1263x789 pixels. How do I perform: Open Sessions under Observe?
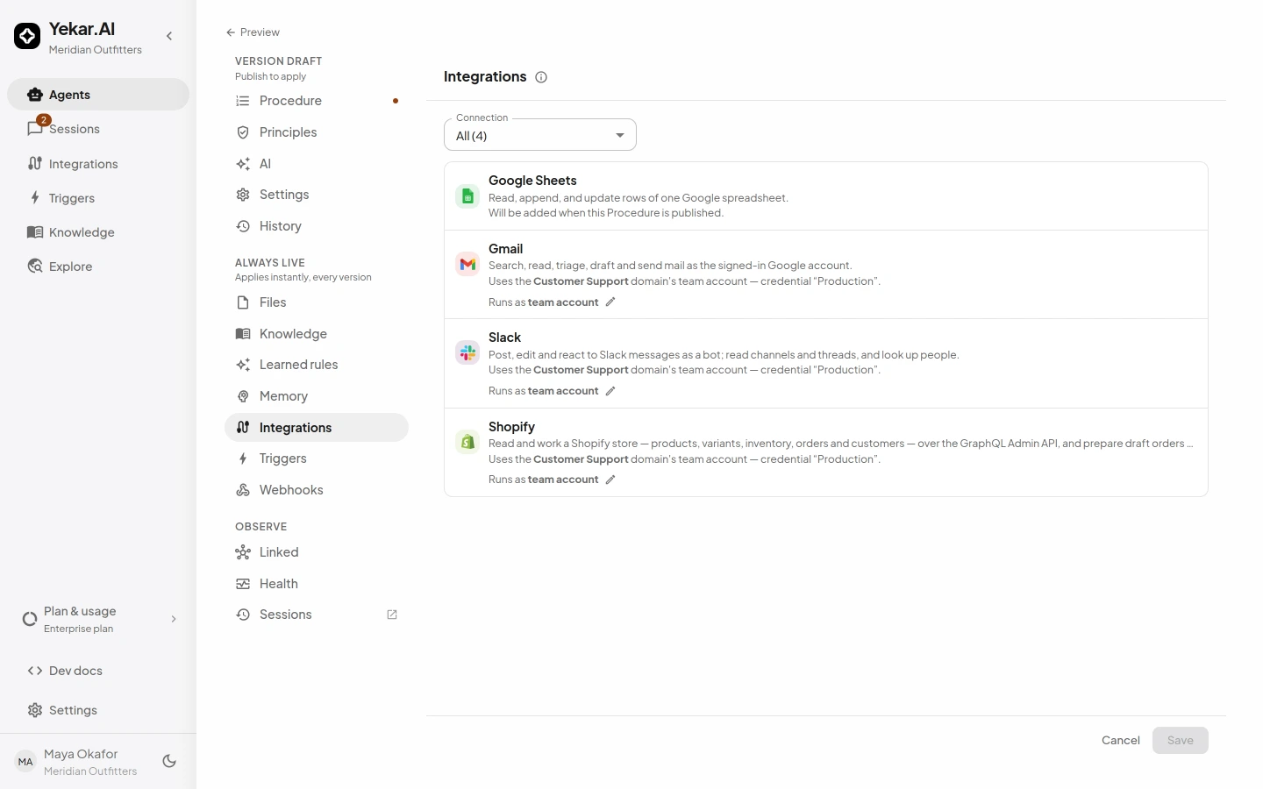coord(317,615)
